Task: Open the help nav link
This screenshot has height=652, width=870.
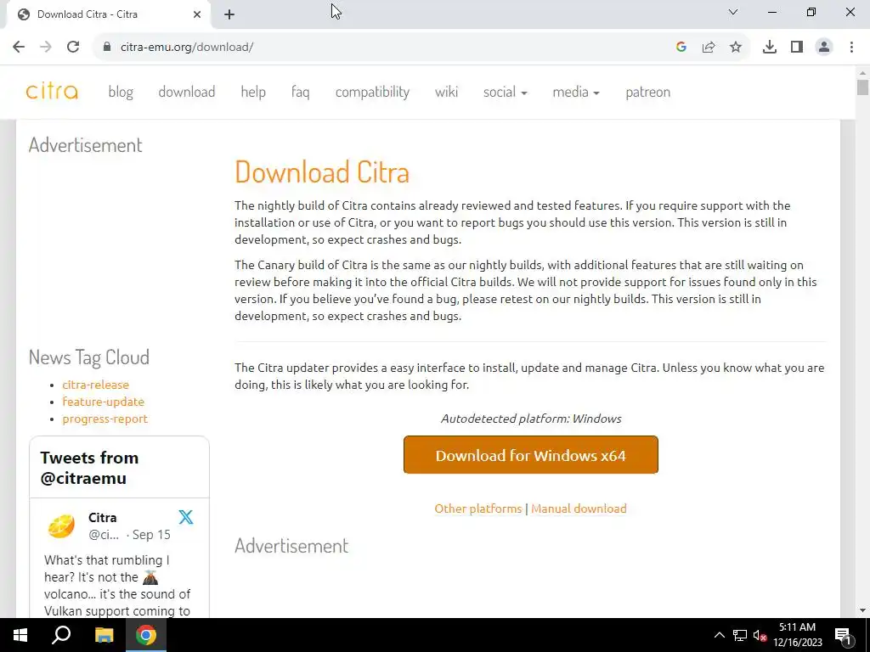Action: point(253,92)
